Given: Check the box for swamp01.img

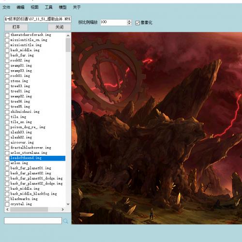Looking at the screenshot, I should tap(7, 66).
